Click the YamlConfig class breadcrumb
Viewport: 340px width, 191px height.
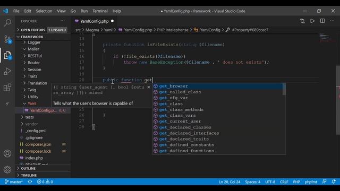(210, 30)
